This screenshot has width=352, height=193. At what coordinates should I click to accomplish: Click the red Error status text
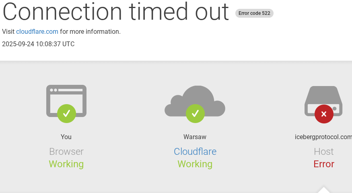point(324,164)
